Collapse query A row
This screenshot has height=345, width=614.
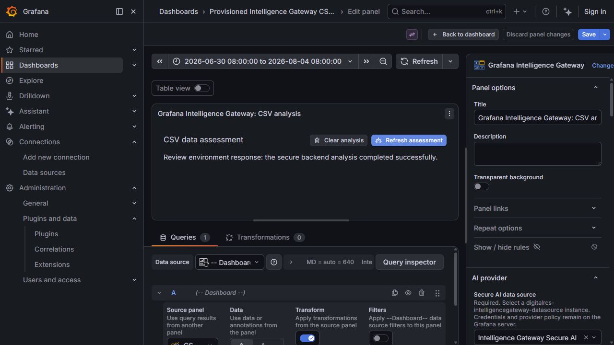point(159,293)
